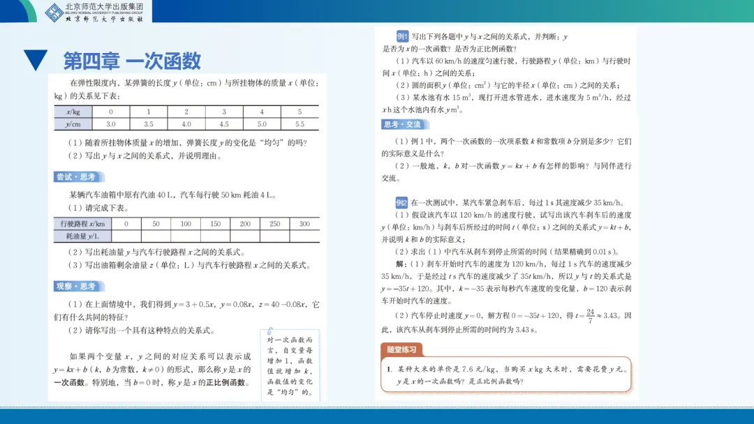Click the question about 一次项系数 k 和常数项 b
Viewport: 754px width, 424px height.
point(513,141)
